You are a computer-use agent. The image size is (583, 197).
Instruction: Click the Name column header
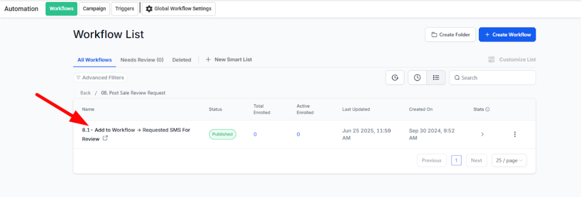coord(88,109)
